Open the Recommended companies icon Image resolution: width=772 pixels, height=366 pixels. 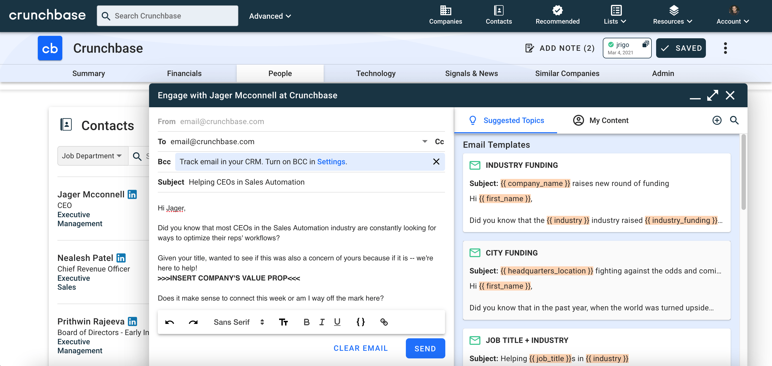click(x=557, y=11)
